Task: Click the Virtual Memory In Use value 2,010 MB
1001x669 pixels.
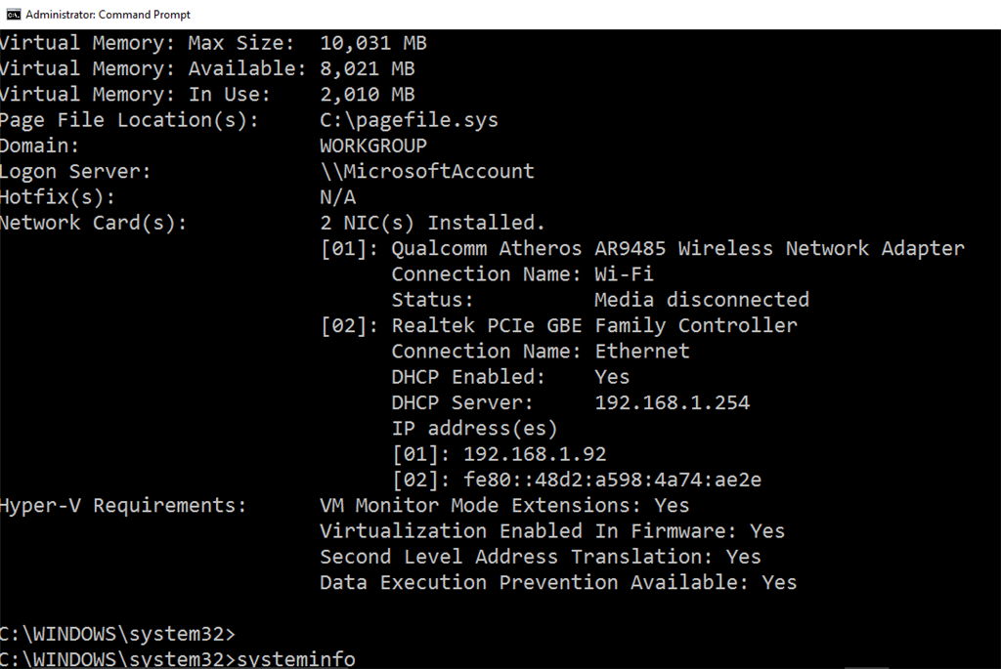Action: [x=368, y=95]
